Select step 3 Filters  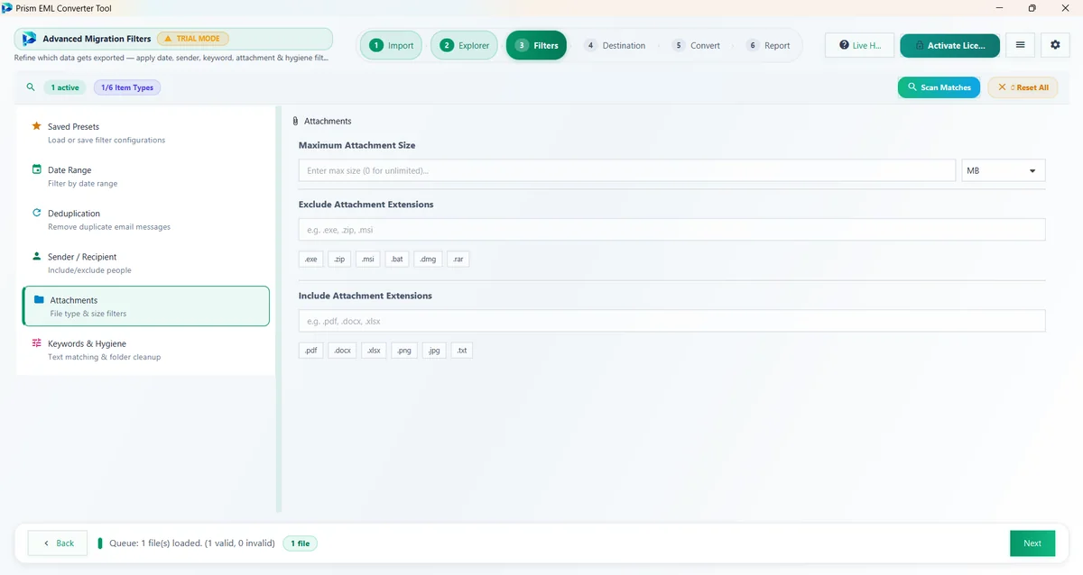(536, 45)
